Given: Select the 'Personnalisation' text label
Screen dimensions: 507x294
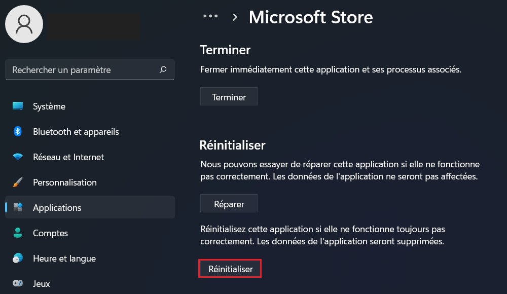Looking at the screenshot, I should click(65, 182).
